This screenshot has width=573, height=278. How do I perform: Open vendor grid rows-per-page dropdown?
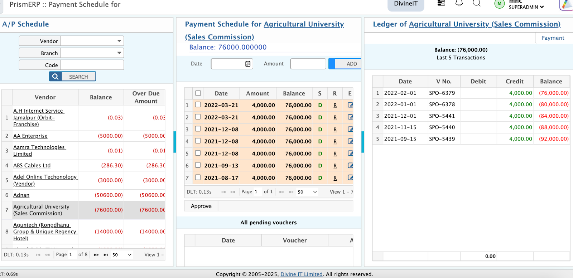pos(122,255)
